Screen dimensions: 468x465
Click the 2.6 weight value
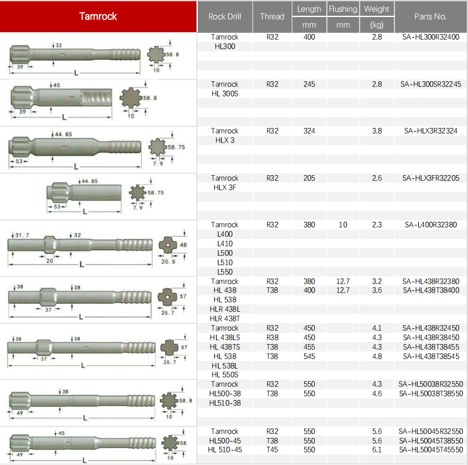coord(377,178)
